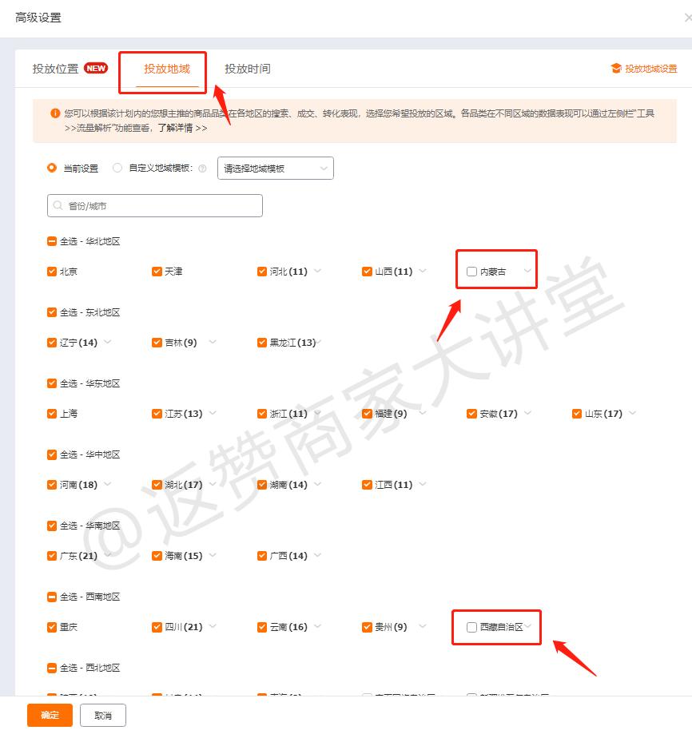692x734 pixels.
Task: Toggle the 全选 - 华北地区 checkbox
Action: tap(52, 241)
